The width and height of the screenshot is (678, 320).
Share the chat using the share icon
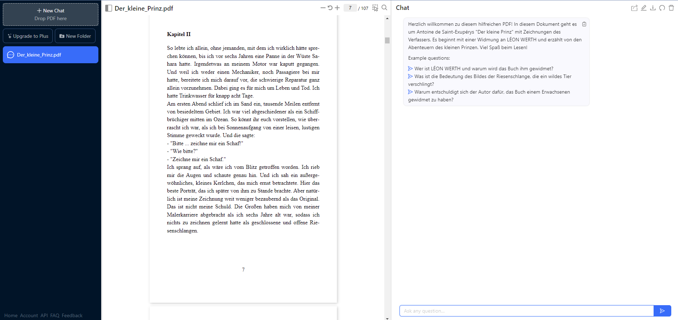pyautogui.click(x=634, y=8)
